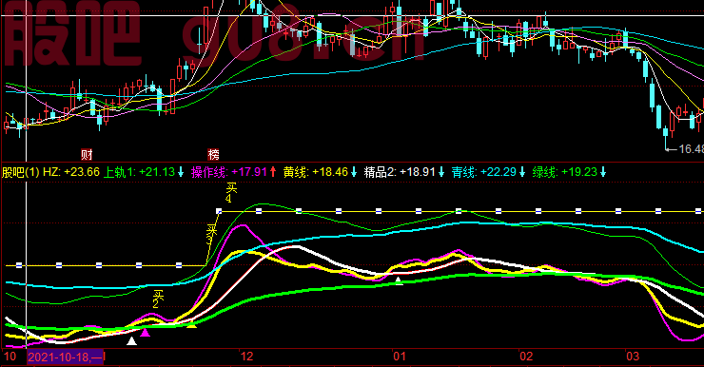
Task: Click the 青线 +22.29 value label
Action: point(484,172)
